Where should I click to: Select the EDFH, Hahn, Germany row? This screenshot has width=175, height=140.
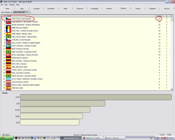[86, 64]
